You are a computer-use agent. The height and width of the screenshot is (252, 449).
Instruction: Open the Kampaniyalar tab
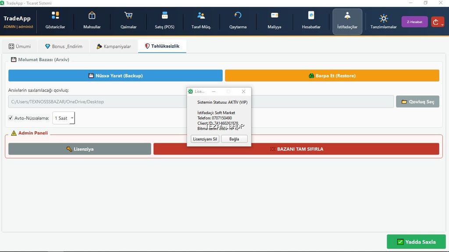(x=114, y=46)
